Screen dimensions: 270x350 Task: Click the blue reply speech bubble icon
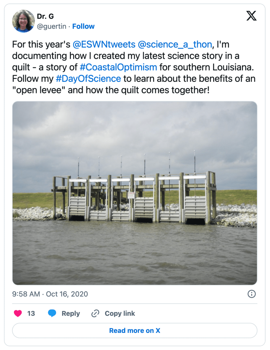pos(52,313)
